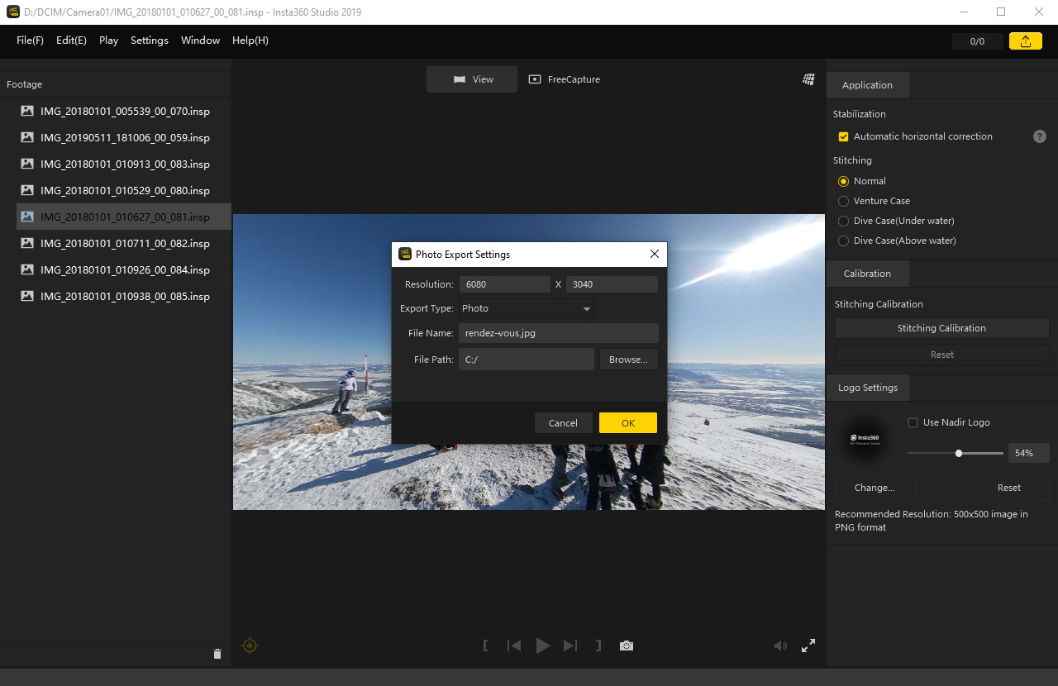
Task: Open the Play menu
Action: pos(108,40)
